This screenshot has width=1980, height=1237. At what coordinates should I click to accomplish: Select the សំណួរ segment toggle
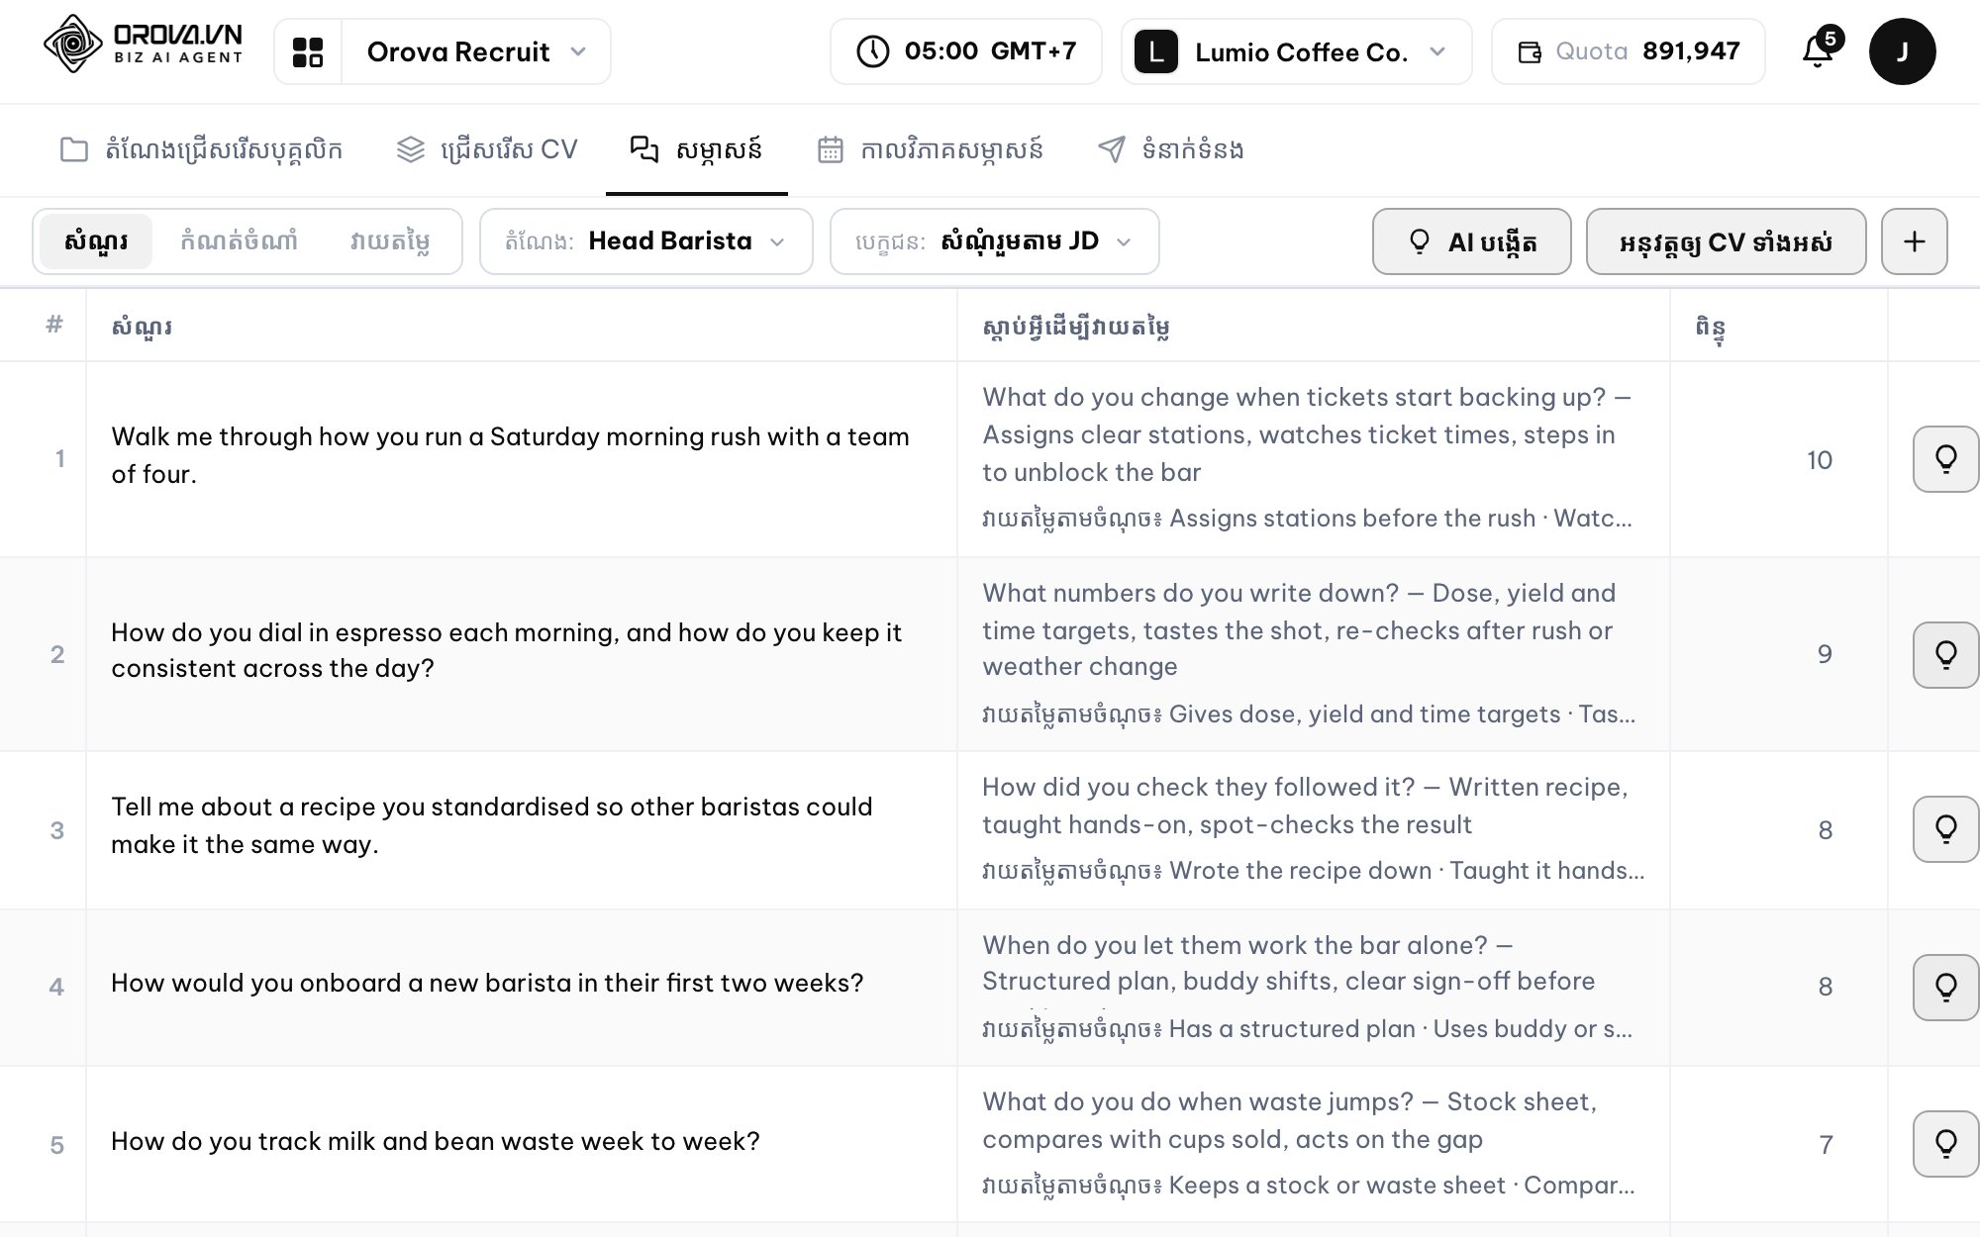coord(95,241)
